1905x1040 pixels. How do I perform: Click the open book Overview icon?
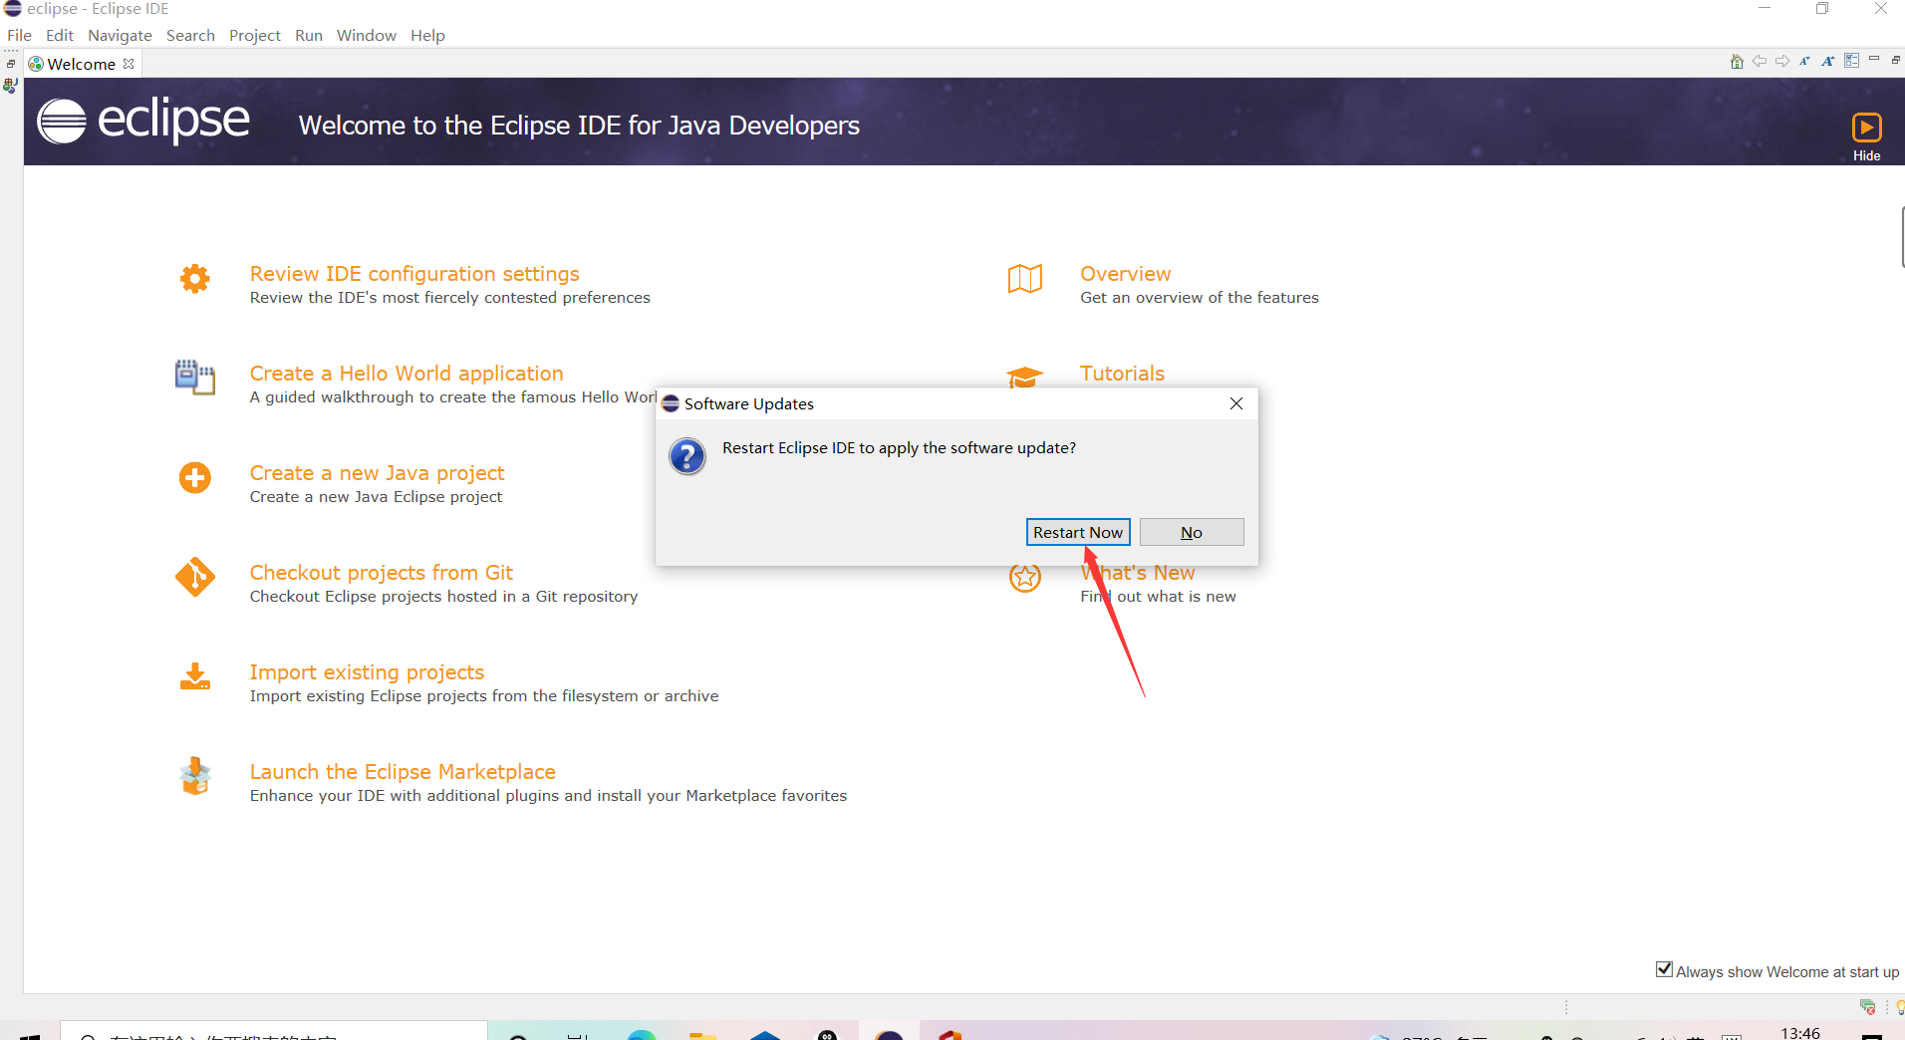(x=1025, y=279)
